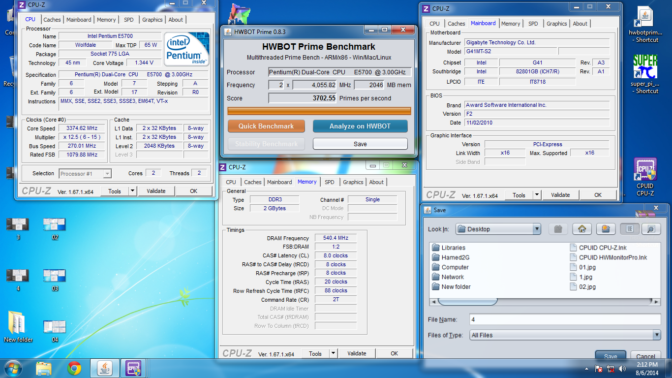Click New folder entry in Save dialog list
Image resolution: width=672 pixels, height=378 pixels.
coord(451,287)
